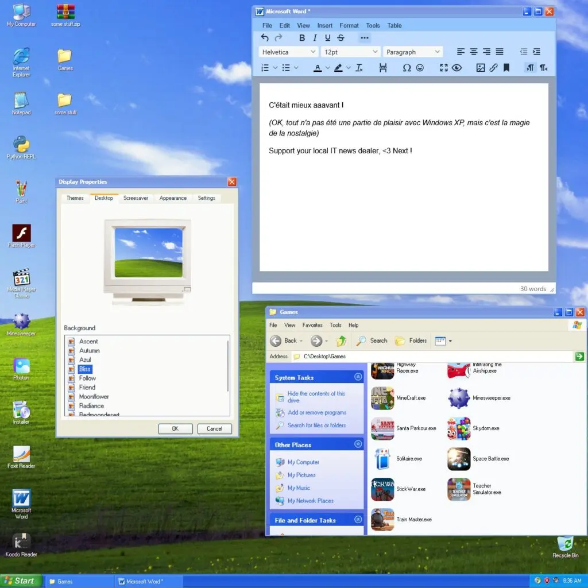Open the Format menu in Word

pos(349,25)
